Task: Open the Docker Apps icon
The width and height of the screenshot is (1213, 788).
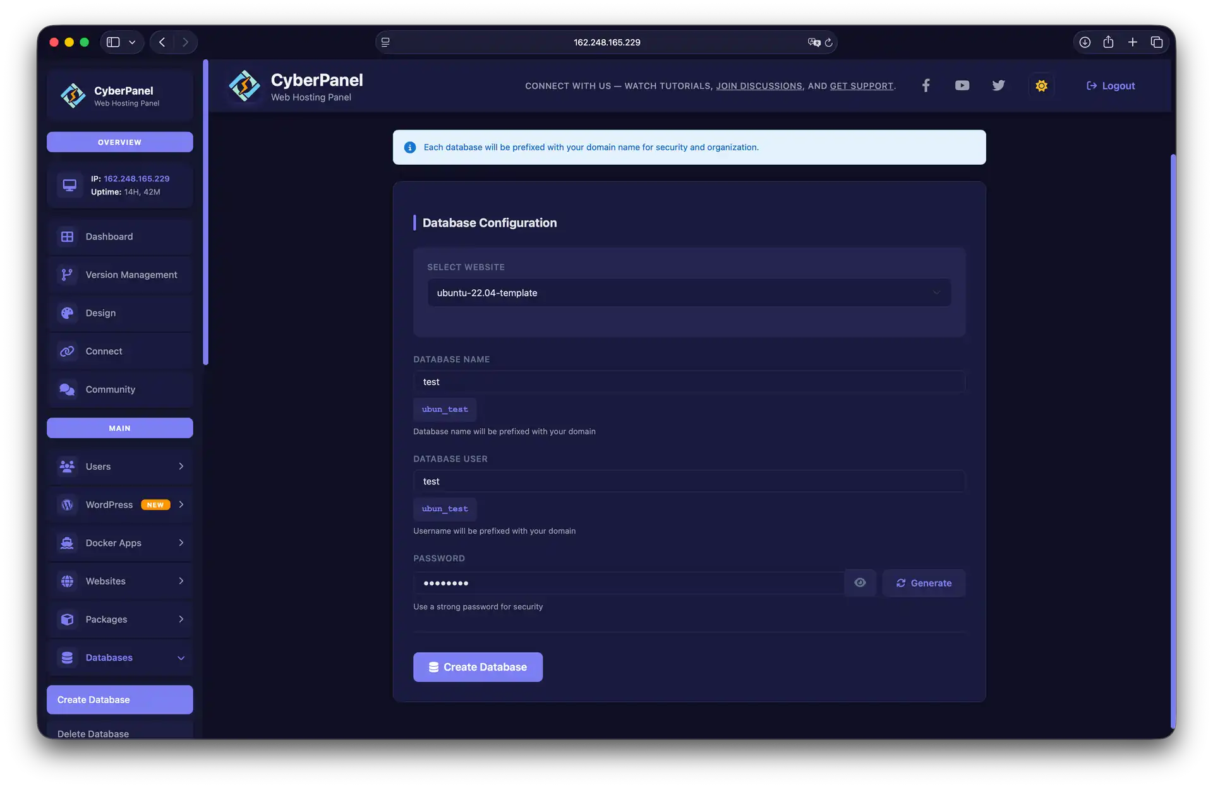Action: click(x=68, y=542)
